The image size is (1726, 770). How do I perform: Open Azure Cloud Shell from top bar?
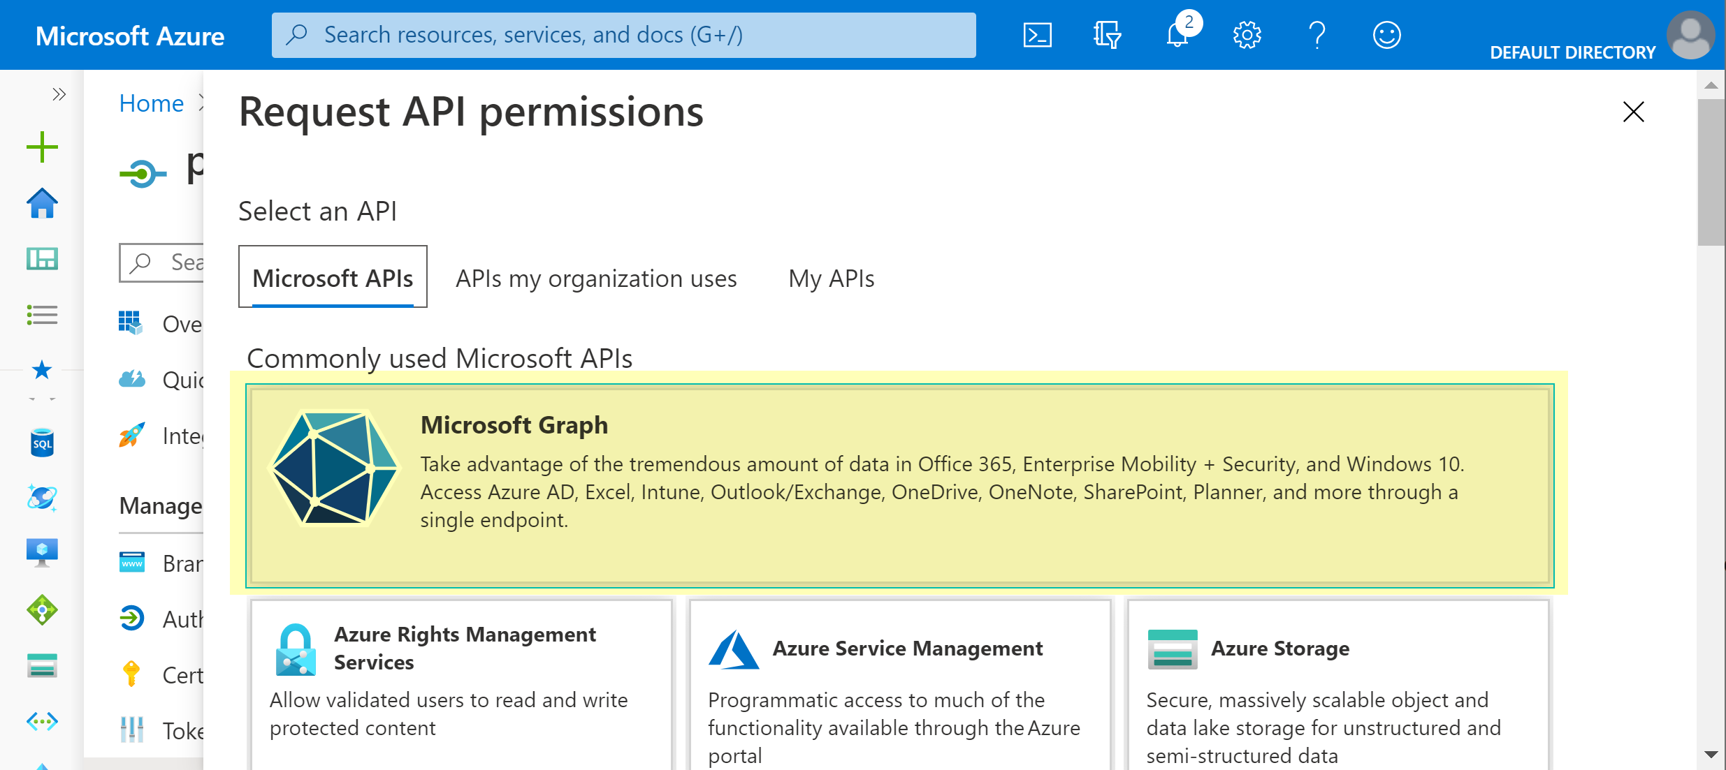pos(1037,34)
